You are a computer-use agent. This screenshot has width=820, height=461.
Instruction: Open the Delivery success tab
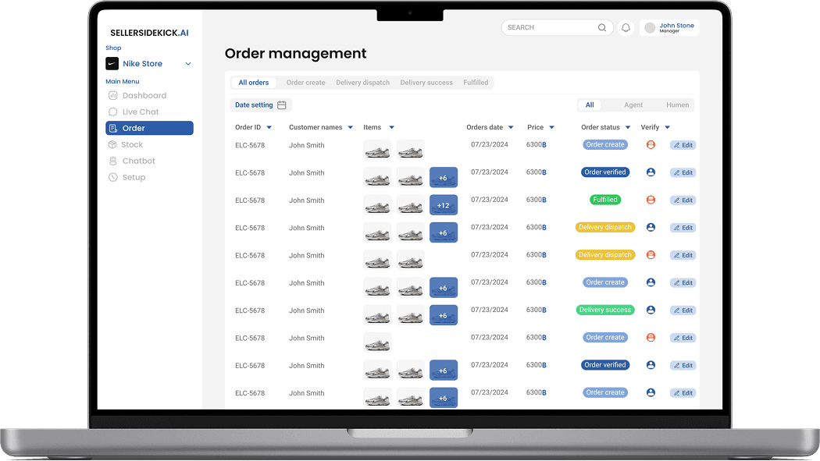coord(426,83)
